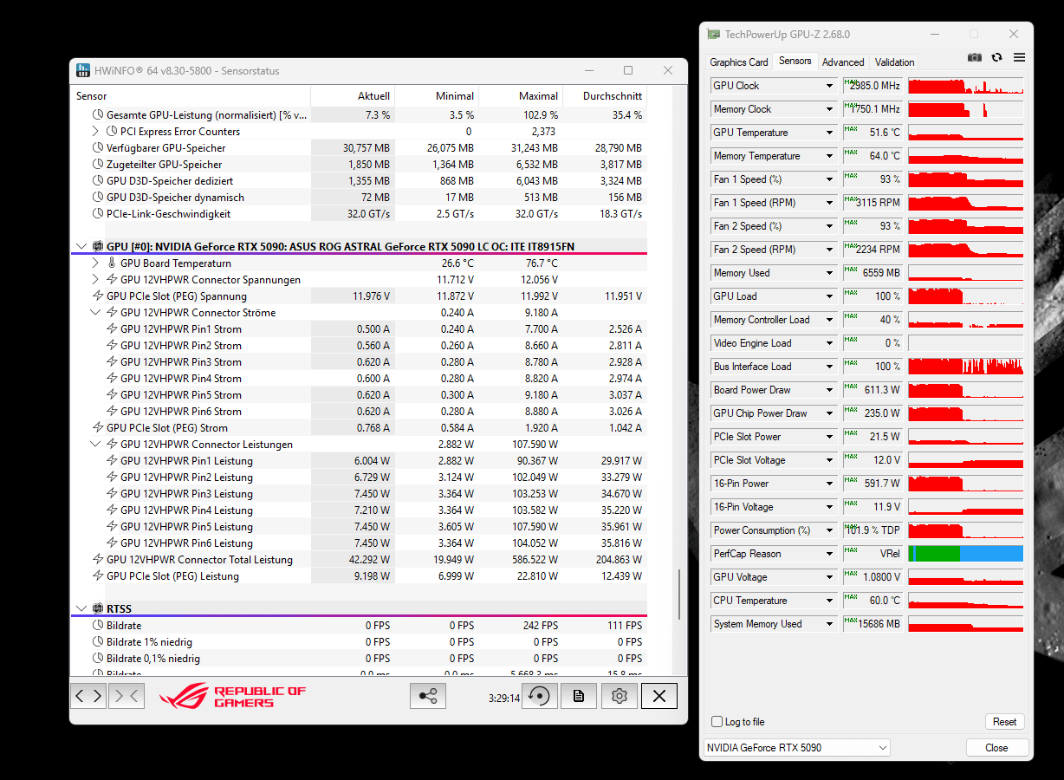Click HWiNFO save report icon
Image resolution: width=1064 pixels, height=780 pixels.
point(579,695)
